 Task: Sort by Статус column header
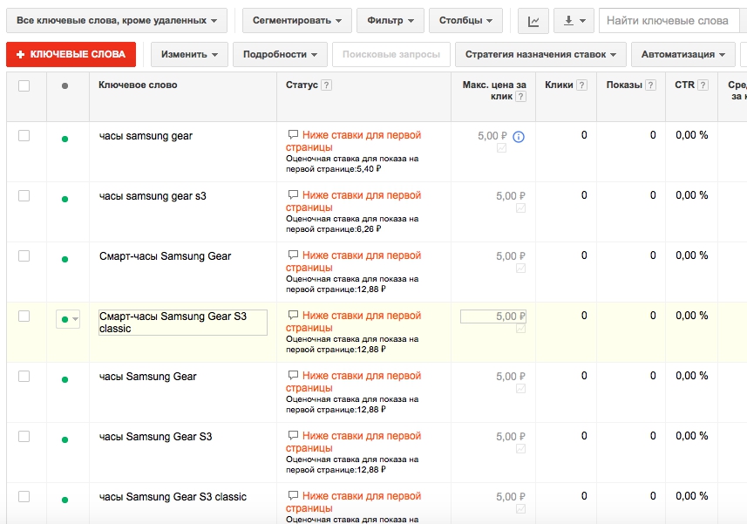(x=302, y=85)
